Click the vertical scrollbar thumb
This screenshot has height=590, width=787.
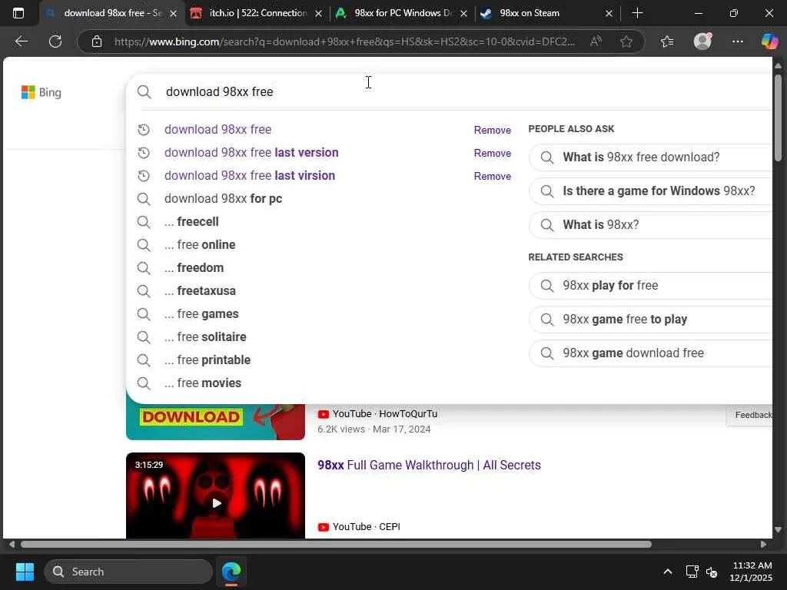coord(778,118)
